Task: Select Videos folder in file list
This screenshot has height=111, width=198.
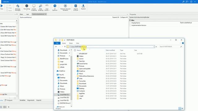Action: click(x=81, y=56)
